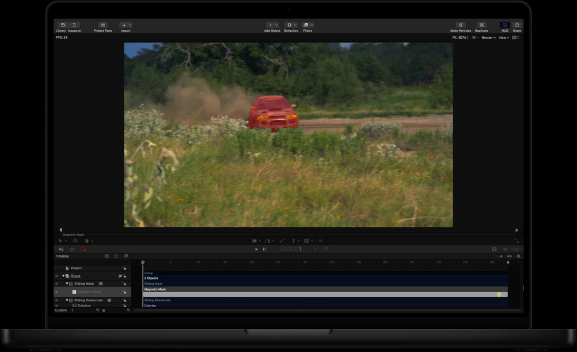
Task: Click the Make Particles icon
Action: click(x=461, y=25)
